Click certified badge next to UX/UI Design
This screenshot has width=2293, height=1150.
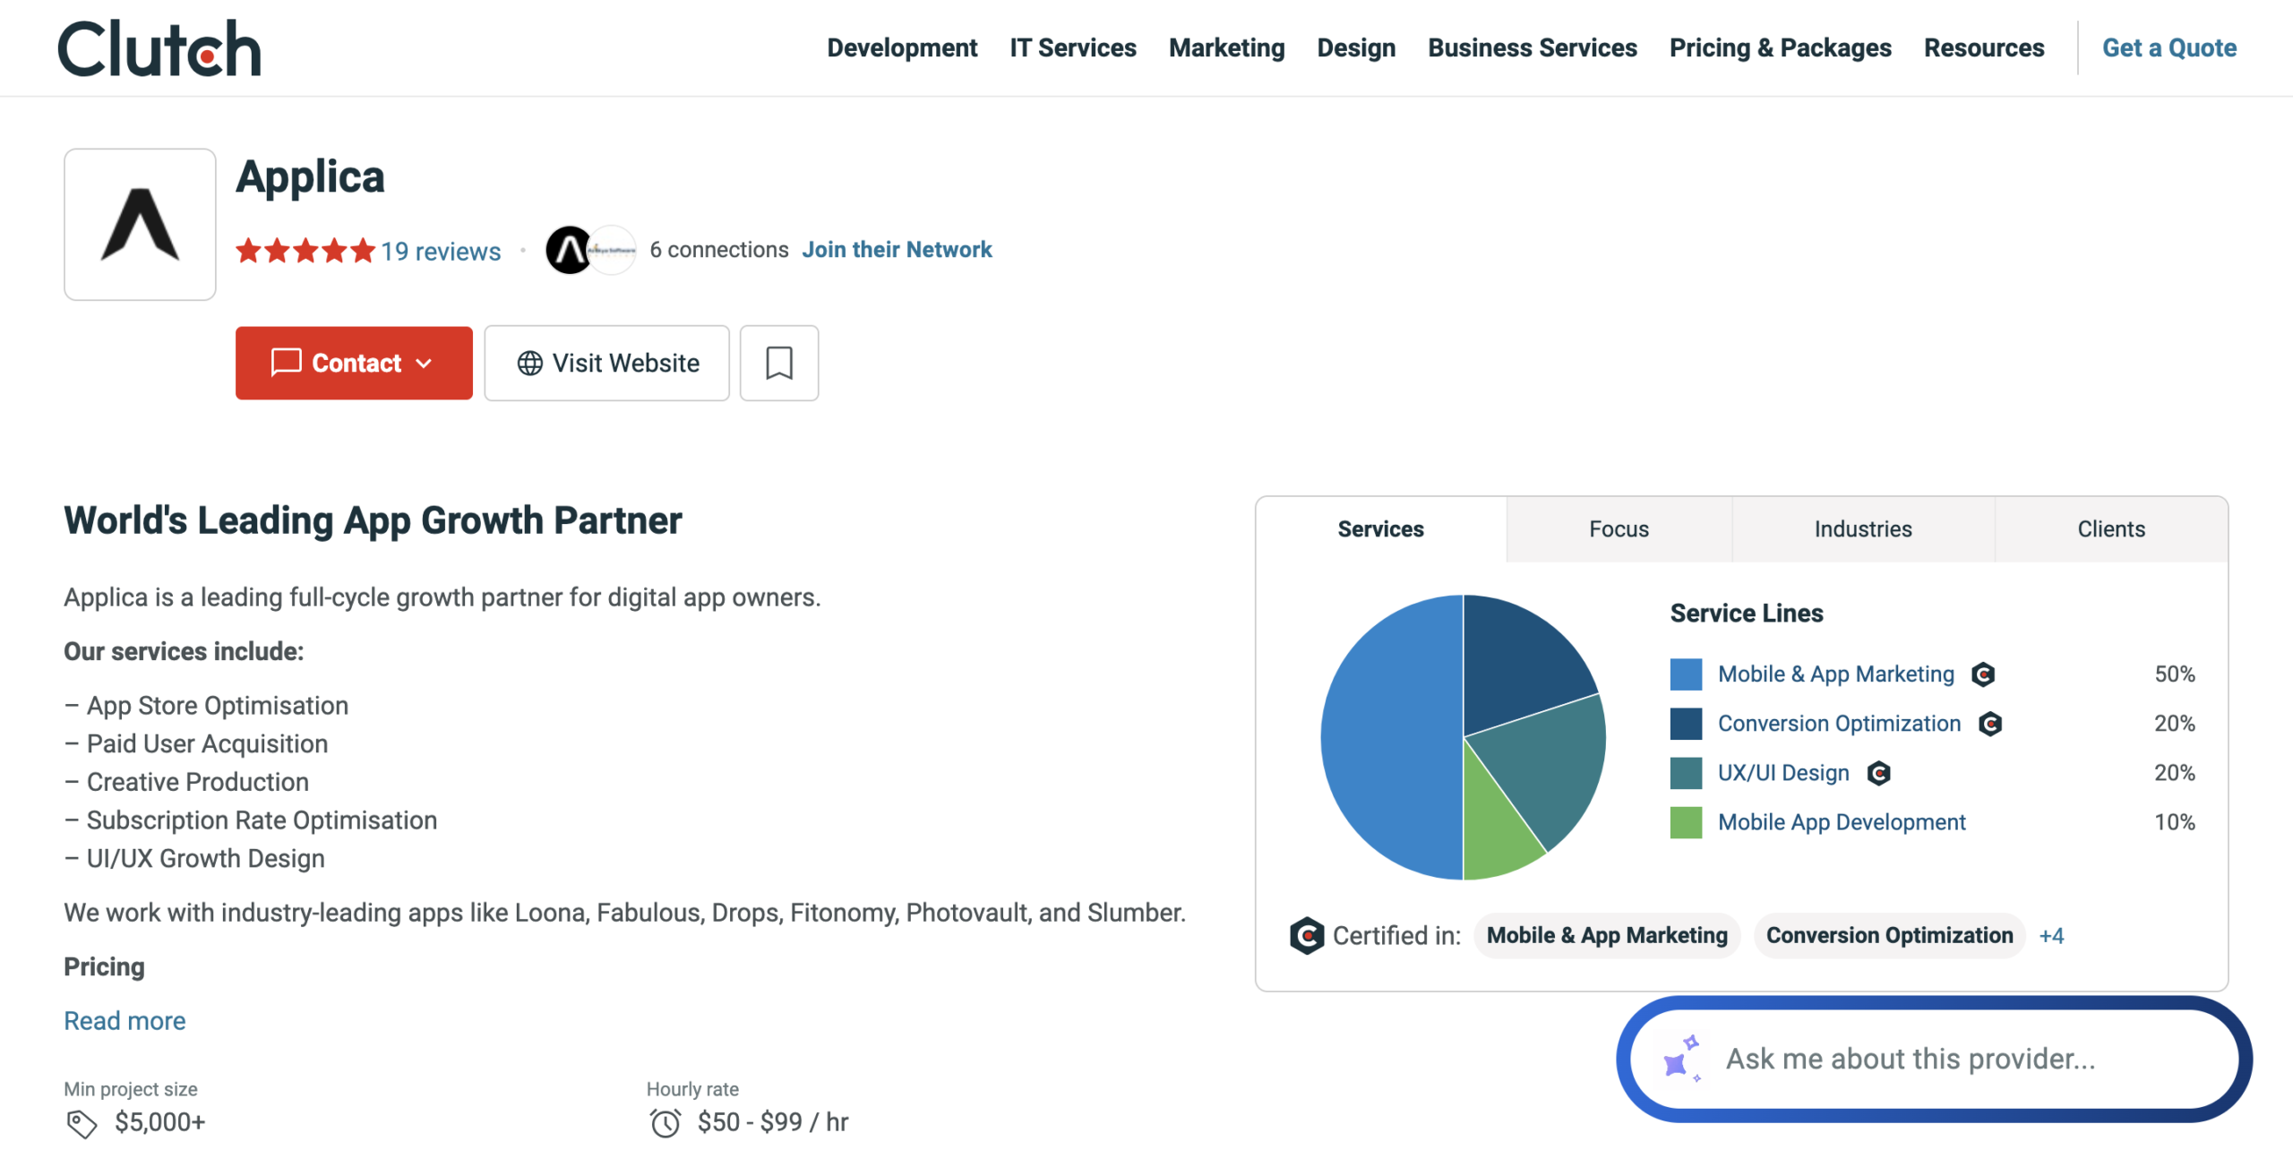[x=1878, y=772]
